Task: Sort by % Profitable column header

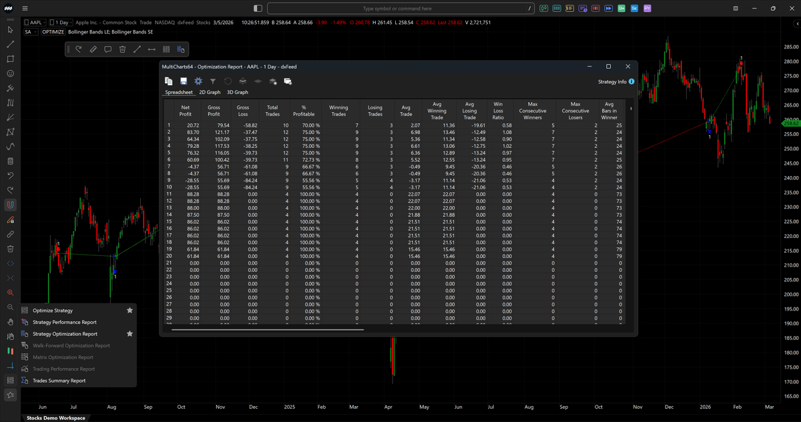Action: tap(304, 111)
